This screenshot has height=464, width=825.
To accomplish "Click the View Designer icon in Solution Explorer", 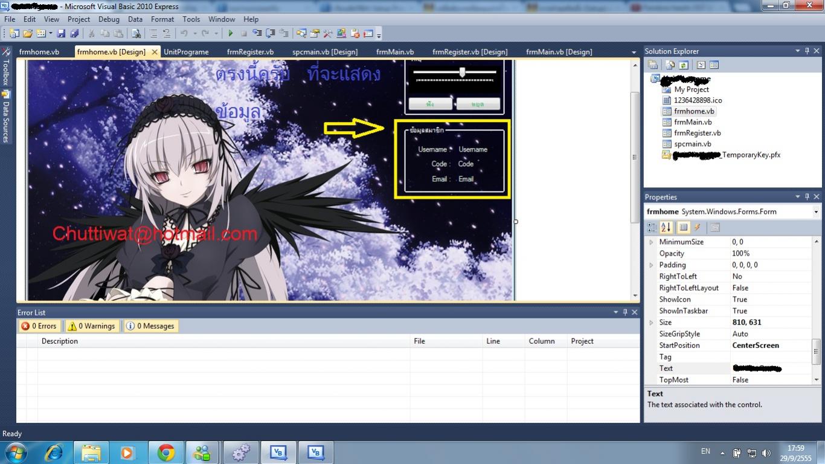I will pyautogui.click(x=714, y=65).
